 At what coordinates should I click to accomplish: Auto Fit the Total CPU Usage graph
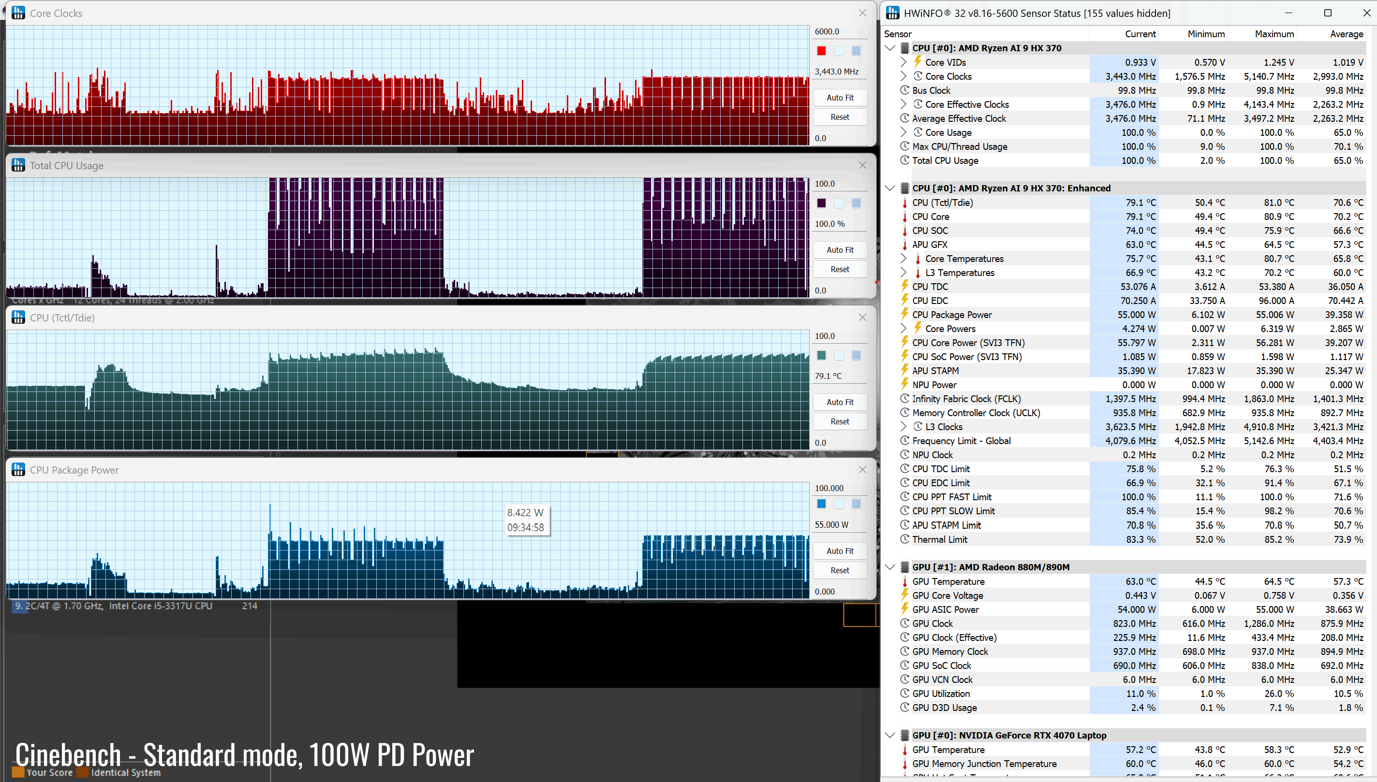(840, 250)
